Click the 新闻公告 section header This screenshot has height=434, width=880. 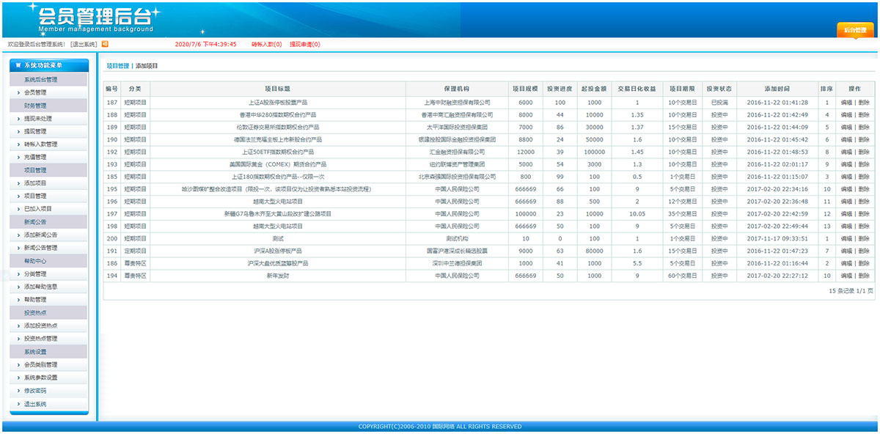tap(48, 222)
